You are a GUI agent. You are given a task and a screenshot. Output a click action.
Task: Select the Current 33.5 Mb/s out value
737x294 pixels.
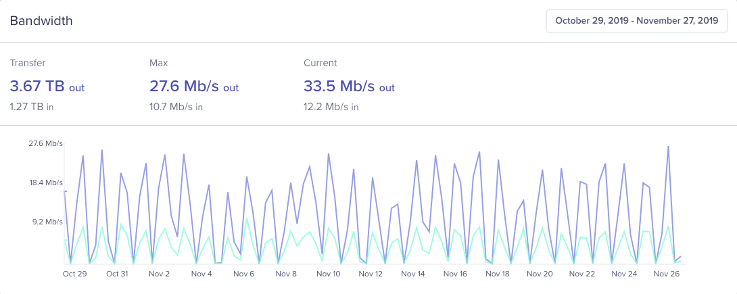point(349,87)
